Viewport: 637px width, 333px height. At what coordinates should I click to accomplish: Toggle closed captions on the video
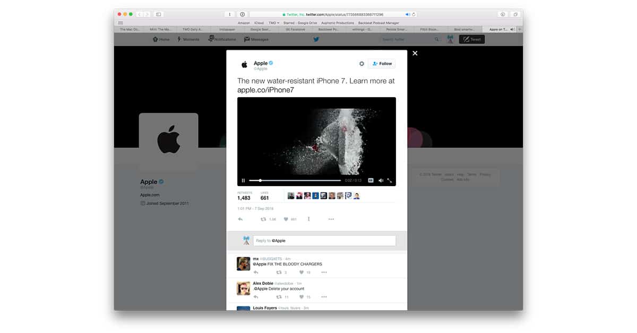click(x=371, y=181)
